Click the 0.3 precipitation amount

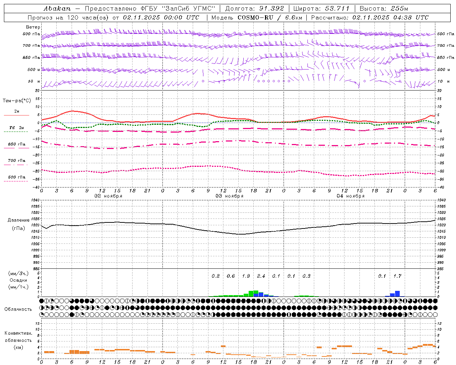coord(306,276)
